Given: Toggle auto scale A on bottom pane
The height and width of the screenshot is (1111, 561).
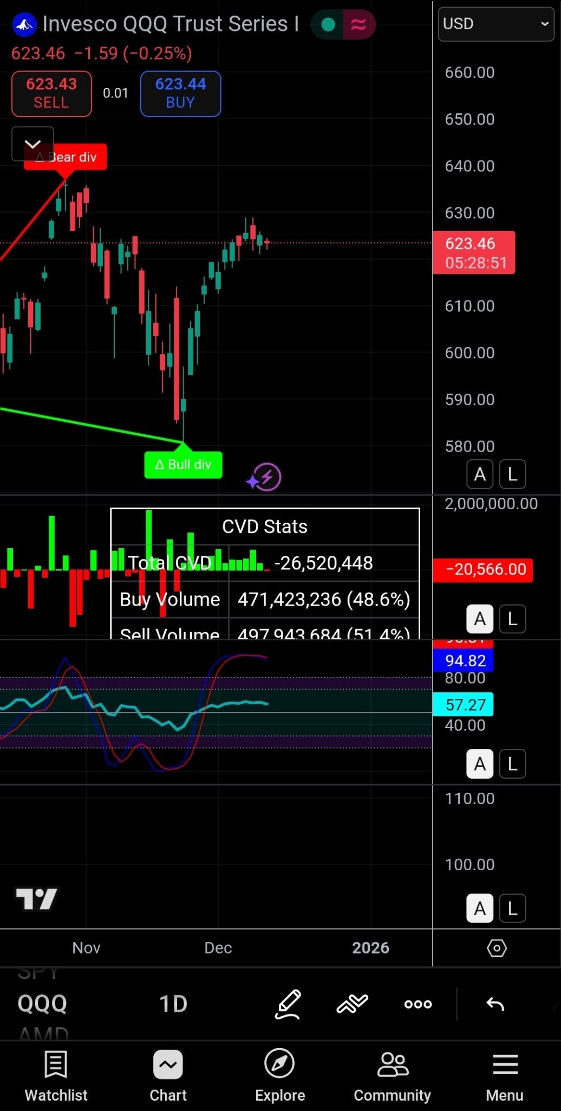Looking at the screenshot, I should 480,908.
